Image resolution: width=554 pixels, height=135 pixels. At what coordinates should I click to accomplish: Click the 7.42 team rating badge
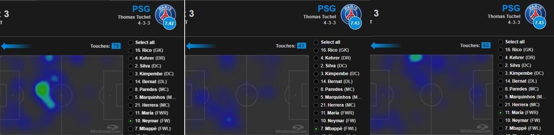[x=169, y=23]
